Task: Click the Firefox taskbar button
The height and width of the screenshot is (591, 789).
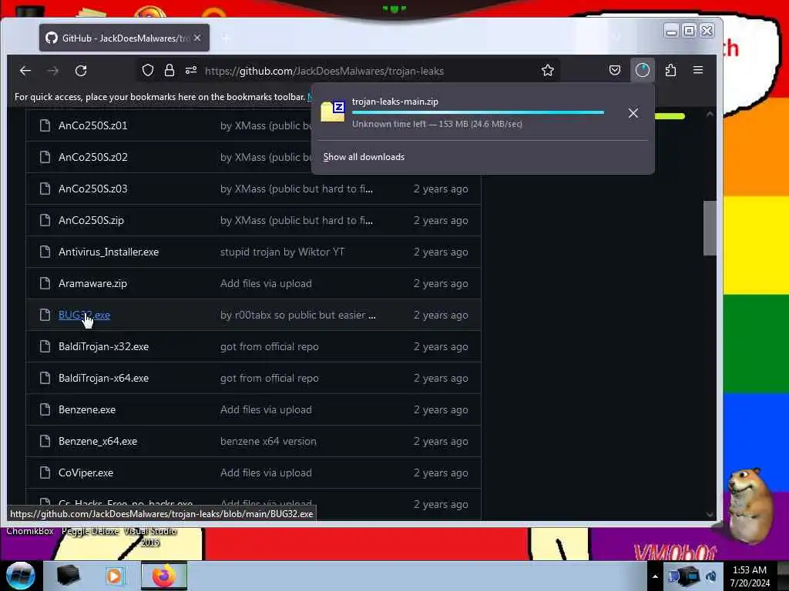Action: coord(164,576)
